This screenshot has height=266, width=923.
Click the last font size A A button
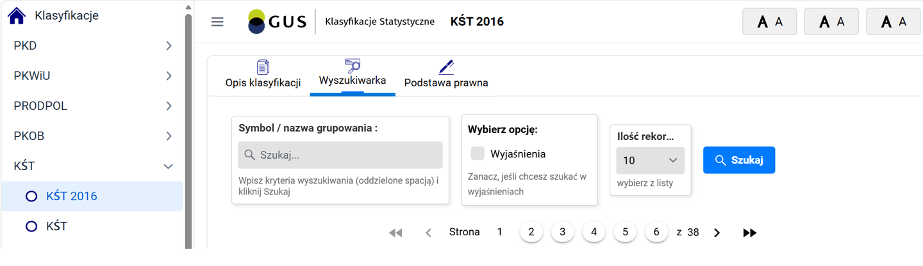click(x=894, y=22)
